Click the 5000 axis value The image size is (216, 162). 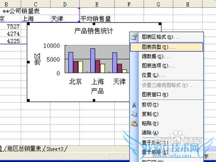point(53,60)
